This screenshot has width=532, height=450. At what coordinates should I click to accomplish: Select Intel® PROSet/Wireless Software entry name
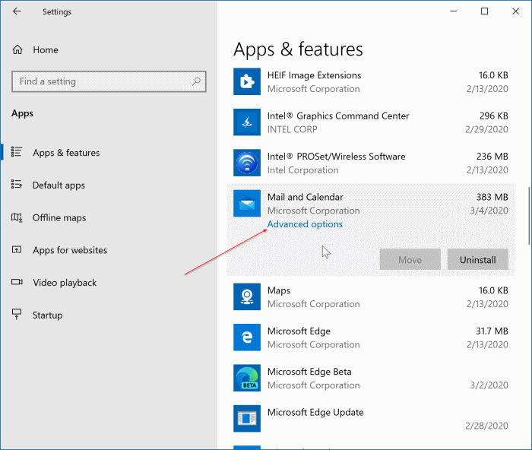(x=336, y=157)
